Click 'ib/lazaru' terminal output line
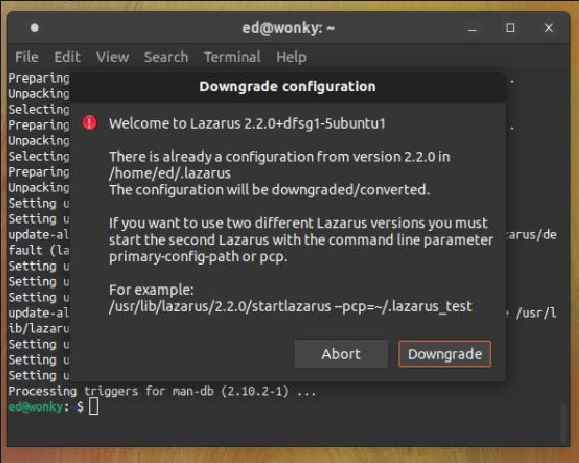The width and height of the screenshot is (579, 463). click(39, 328)
